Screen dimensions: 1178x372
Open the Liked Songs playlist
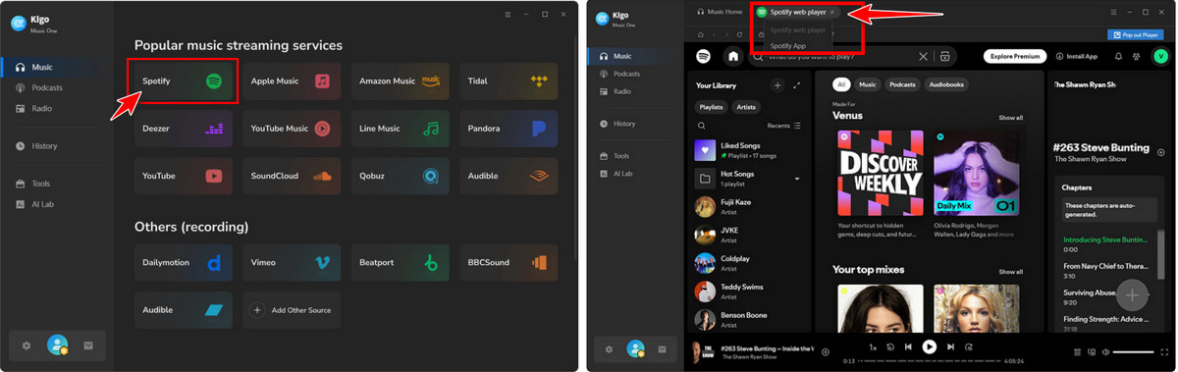(748, 150)
